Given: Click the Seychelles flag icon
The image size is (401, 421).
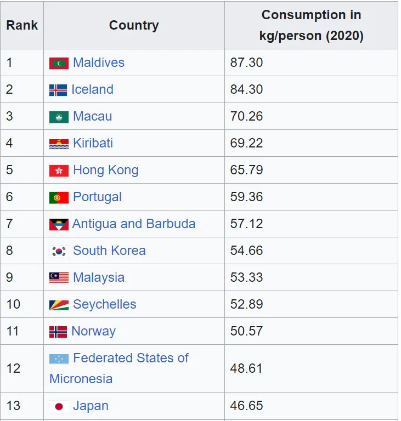Looking at the screenshot, I should (59, 305).
